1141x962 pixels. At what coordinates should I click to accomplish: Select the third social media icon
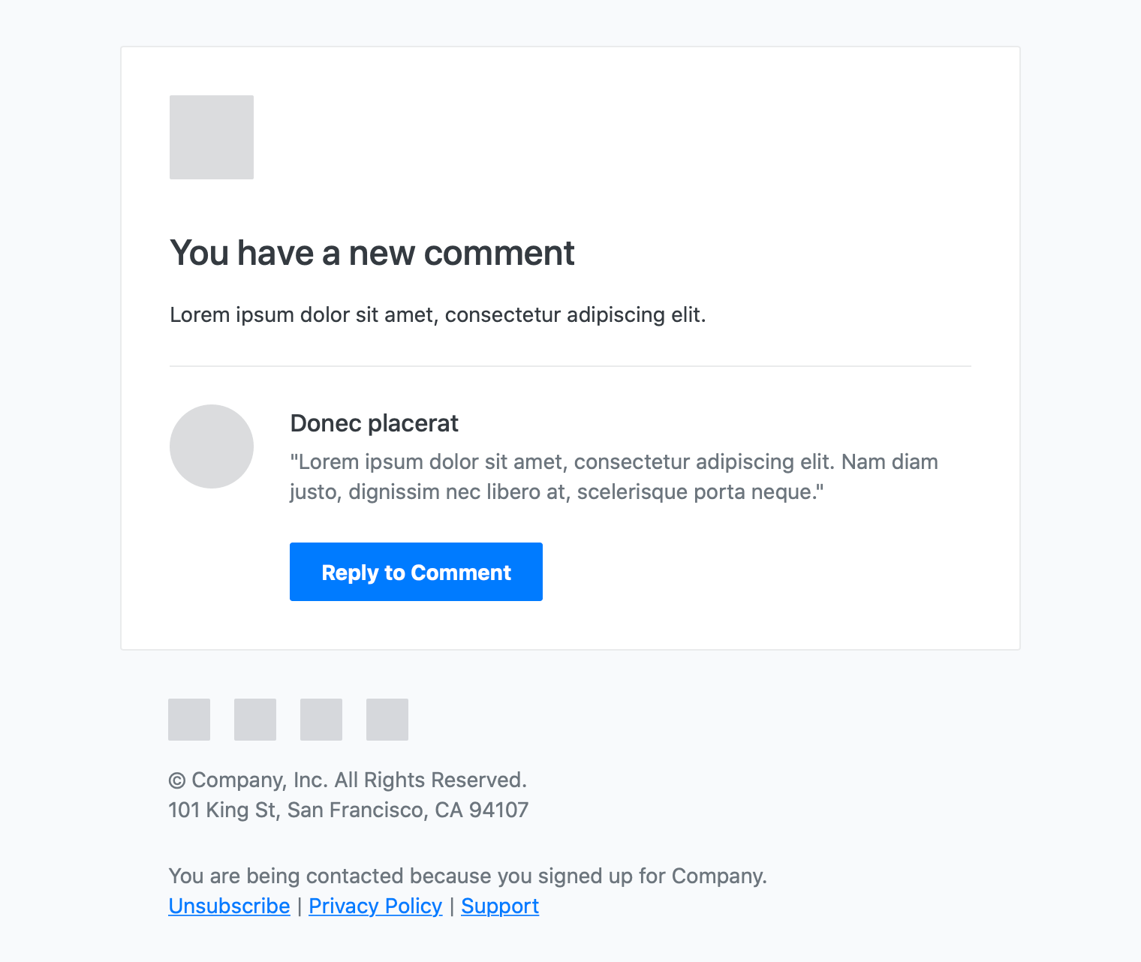[x=321, y=719]
